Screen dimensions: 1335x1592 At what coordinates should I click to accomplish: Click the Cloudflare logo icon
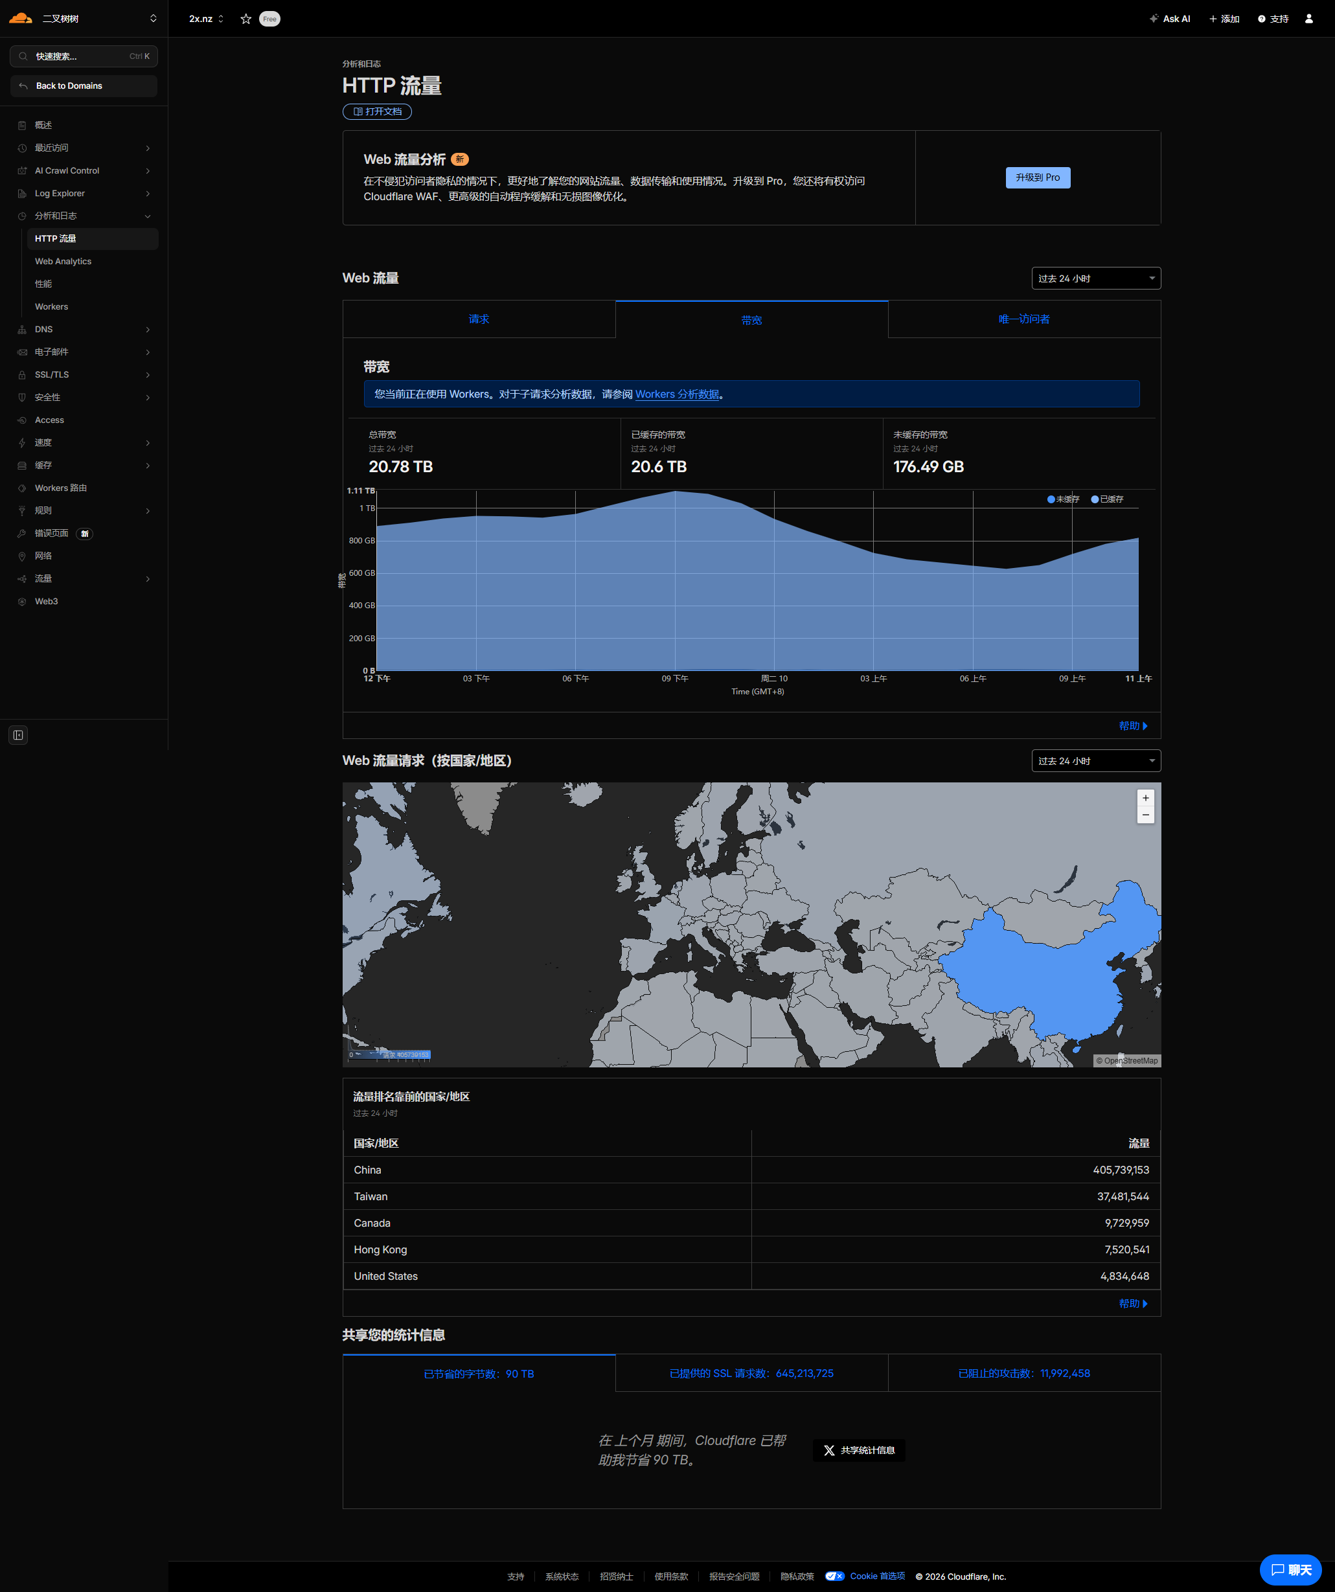[21, 18]
